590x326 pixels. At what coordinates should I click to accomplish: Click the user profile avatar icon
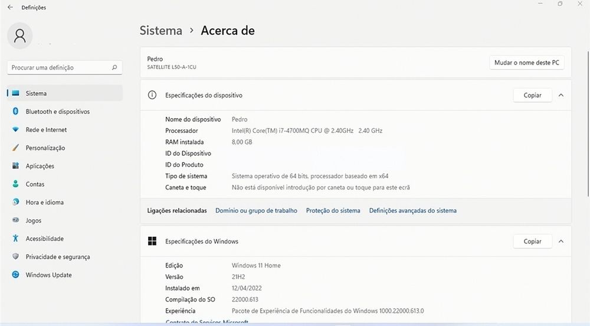[19, 36]
